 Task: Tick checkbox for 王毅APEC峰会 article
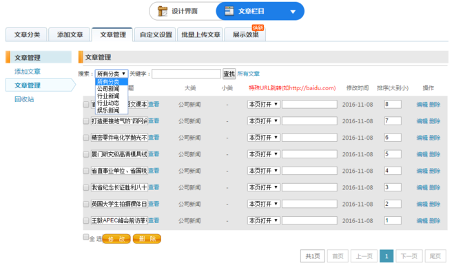point(86,221)
